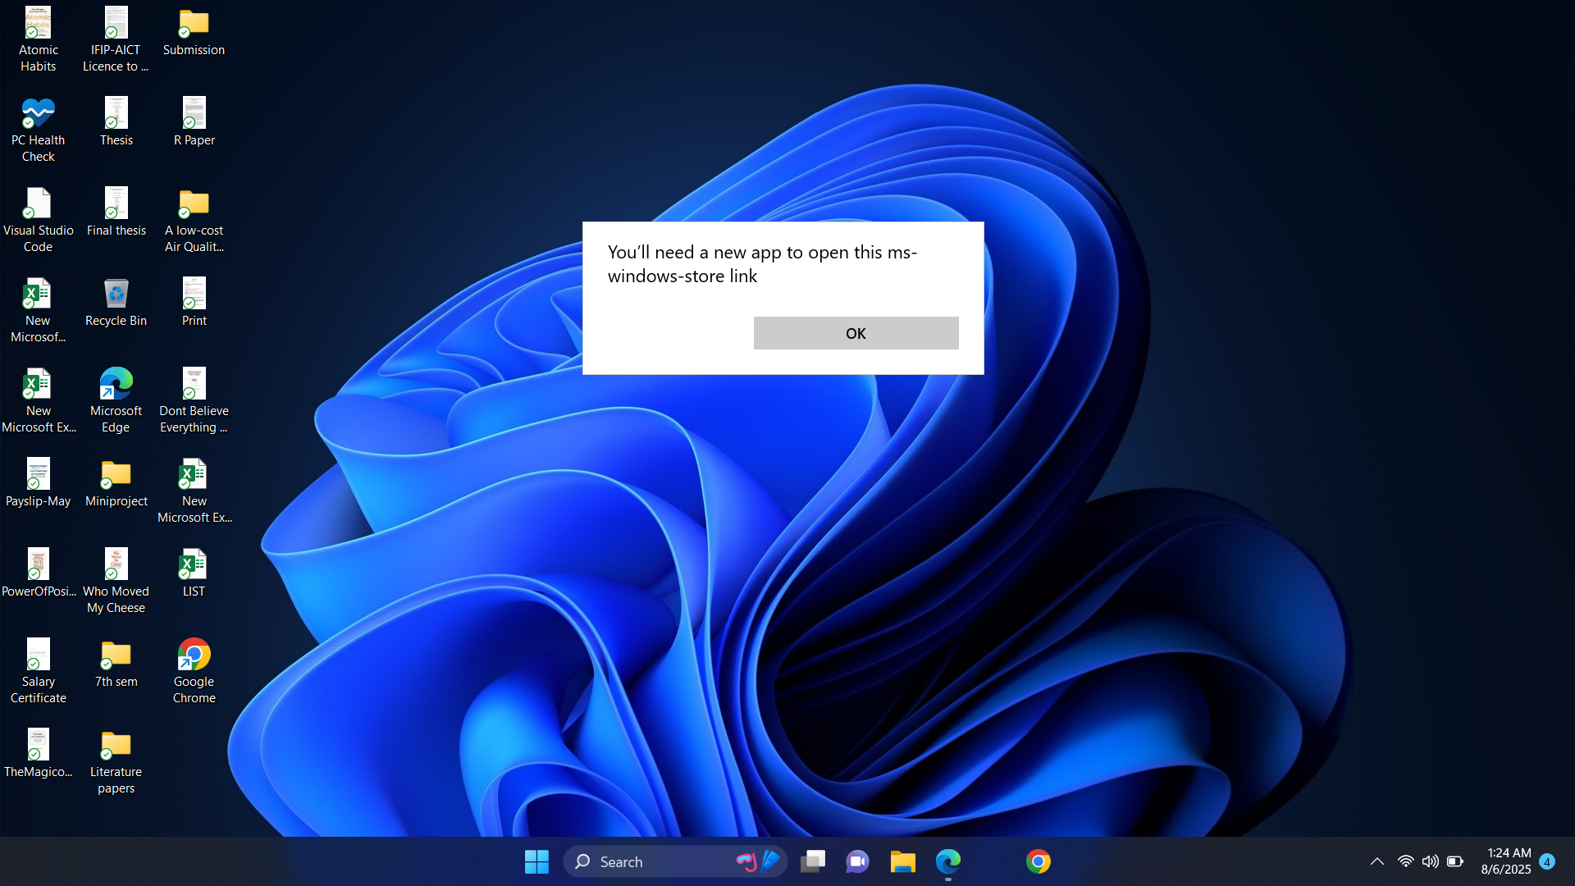The width and height of the screenshot is (1575, 886).
Task: Open the 7th sem folder
Action: point(116,655)
